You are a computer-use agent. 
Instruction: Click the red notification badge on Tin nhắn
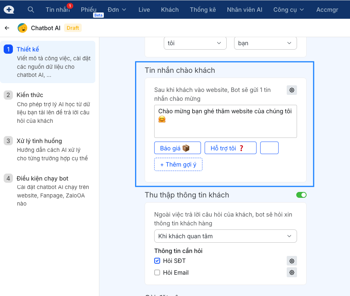70,6
